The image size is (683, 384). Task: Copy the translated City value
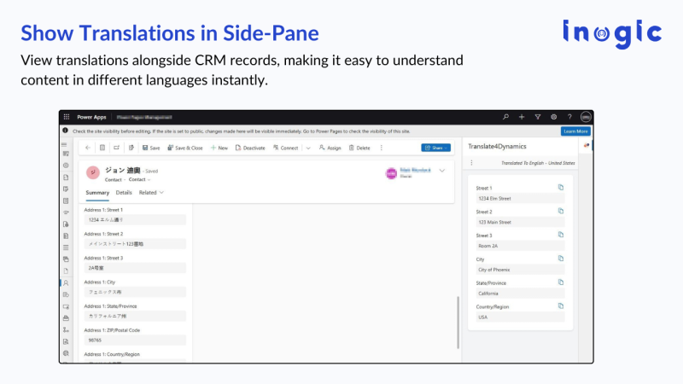561,259
